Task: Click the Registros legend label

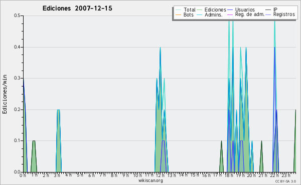Action: 284,14
